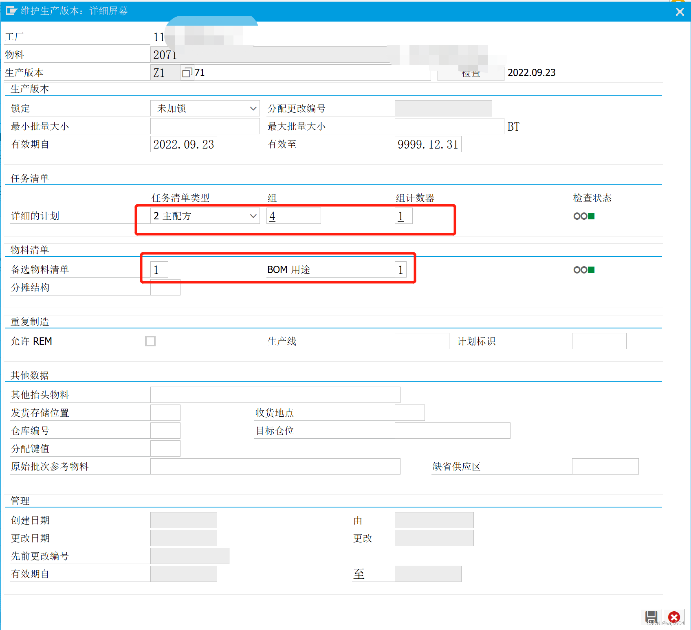Click the 最大批量大小 input field

(449, 126)
